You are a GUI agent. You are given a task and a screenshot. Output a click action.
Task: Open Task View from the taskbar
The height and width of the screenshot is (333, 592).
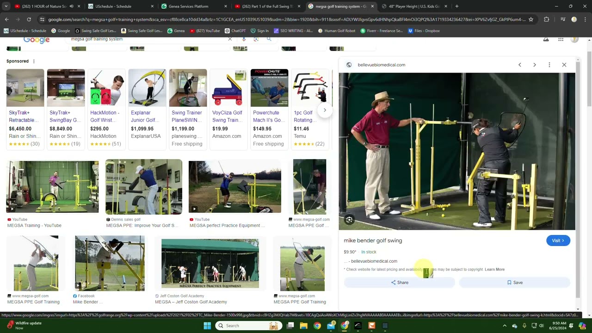(x=290, y=326)
